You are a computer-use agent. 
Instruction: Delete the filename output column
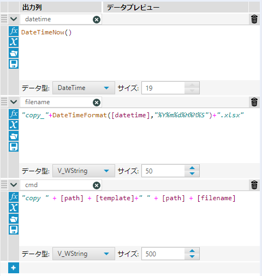click(254, 102)
